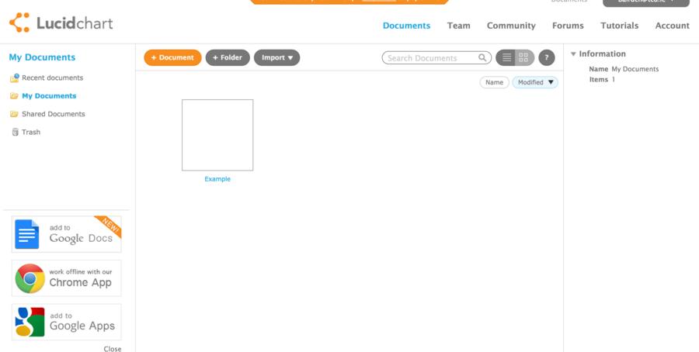Select My Documents folder in sidebar
The image size is (699, 352).
pos(49,96)
